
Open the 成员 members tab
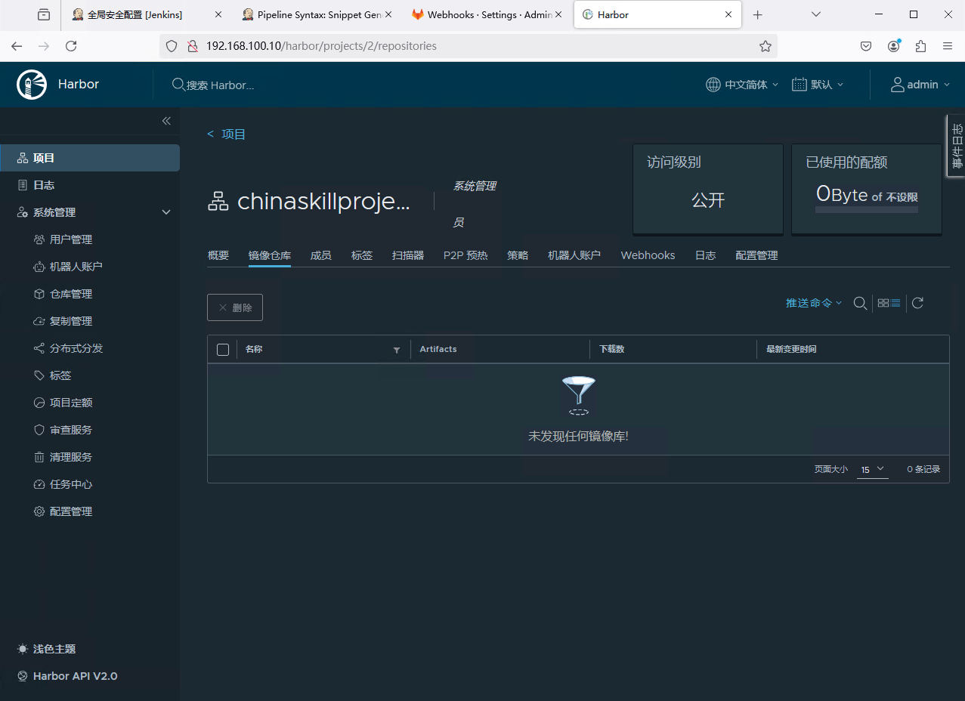(x=320, y=255)
